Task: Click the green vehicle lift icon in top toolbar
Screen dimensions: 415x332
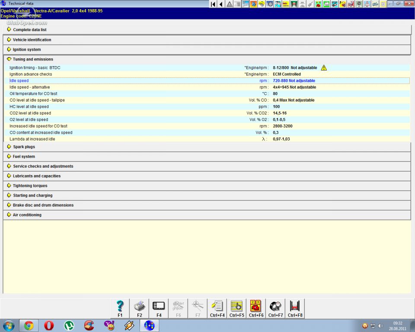Action: pyautogui.click(x=294, y=4)
